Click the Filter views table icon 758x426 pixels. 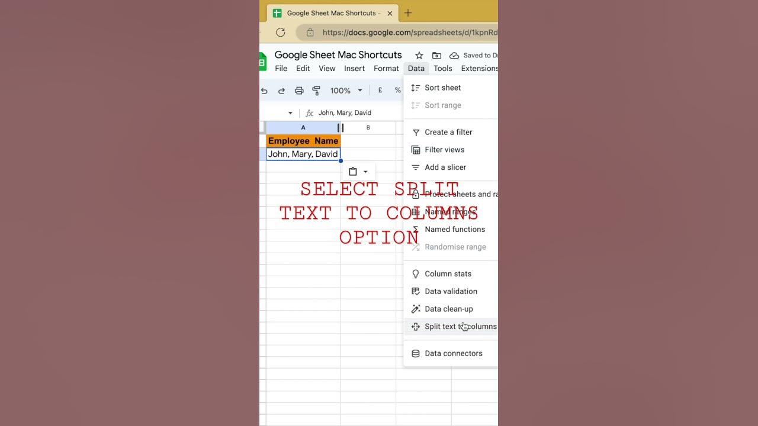coord(416,150)
